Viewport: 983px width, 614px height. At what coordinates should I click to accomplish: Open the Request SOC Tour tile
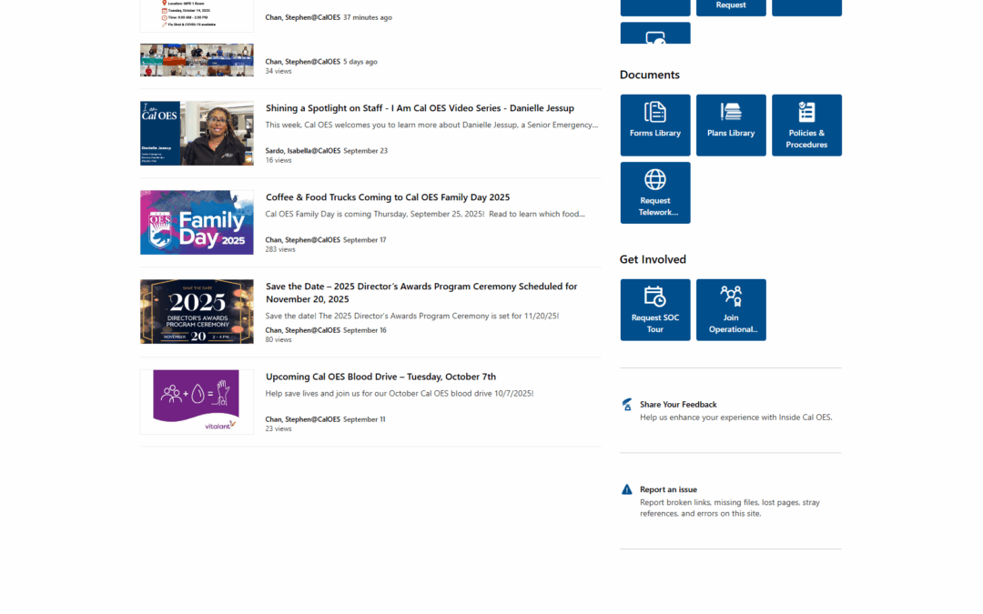[655, 309]
